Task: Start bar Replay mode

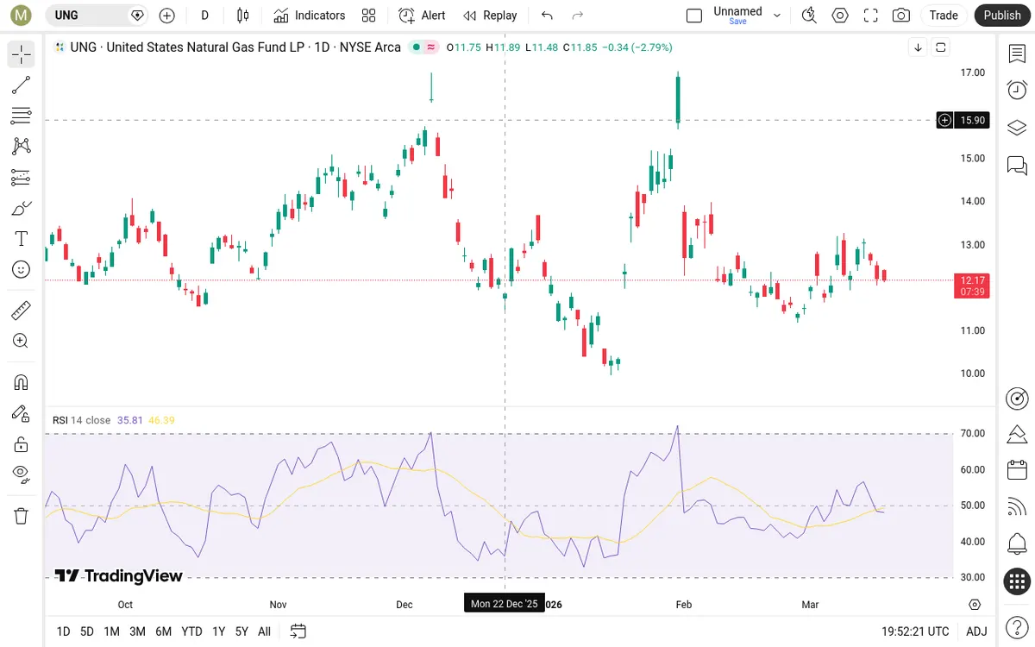Action: 490,16
